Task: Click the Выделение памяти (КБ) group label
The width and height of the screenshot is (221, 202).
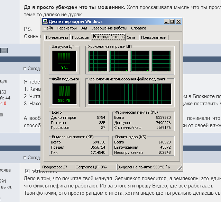Action: [x=73, y=137]
